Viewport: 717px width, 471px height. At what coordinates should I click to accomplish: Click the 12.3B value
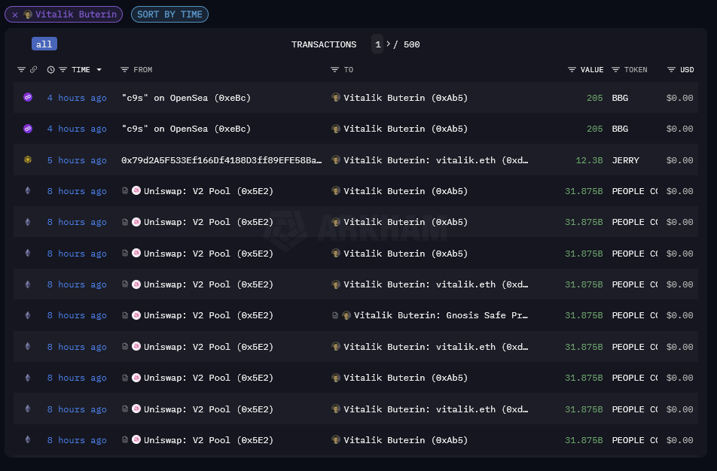click(x=589, y=160)
